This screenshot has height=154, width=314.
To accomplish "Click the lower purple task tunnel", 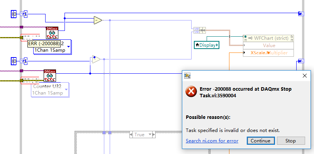I will [21, 71].
